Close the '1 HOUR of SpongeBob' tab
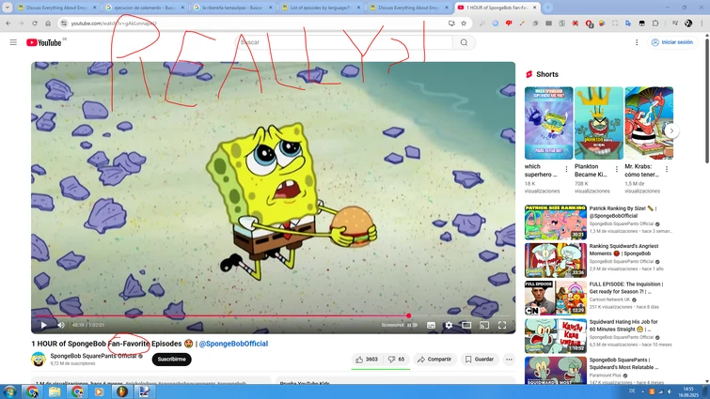This screenshot has width=710, height=399. [x=534, y=8]
